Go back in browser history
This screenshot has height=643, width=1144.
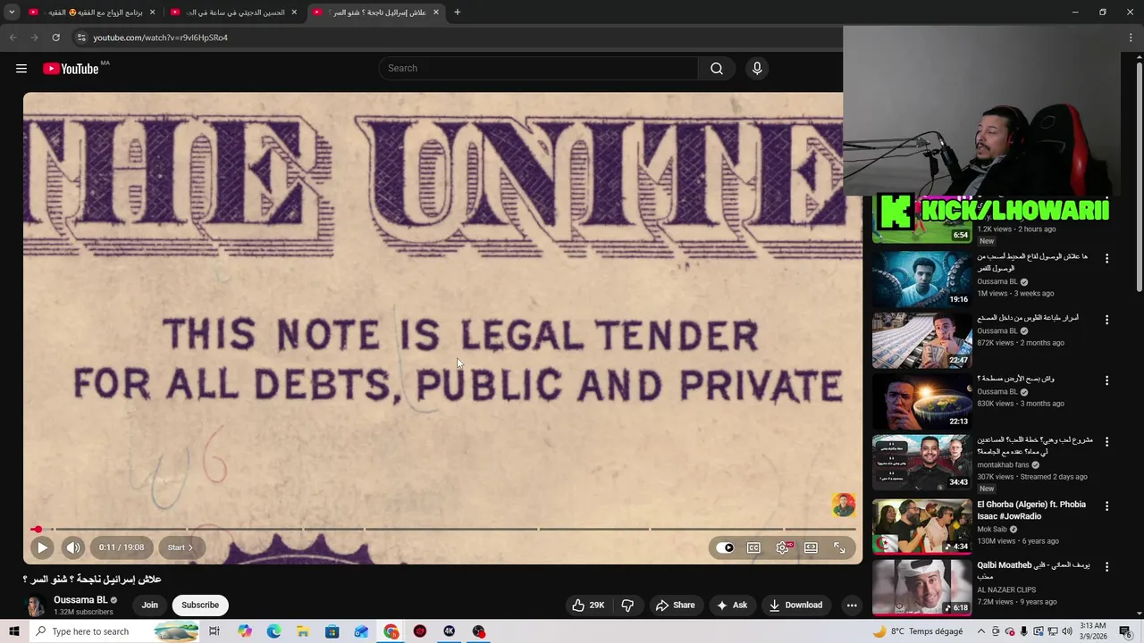click(x=13, y=38)
